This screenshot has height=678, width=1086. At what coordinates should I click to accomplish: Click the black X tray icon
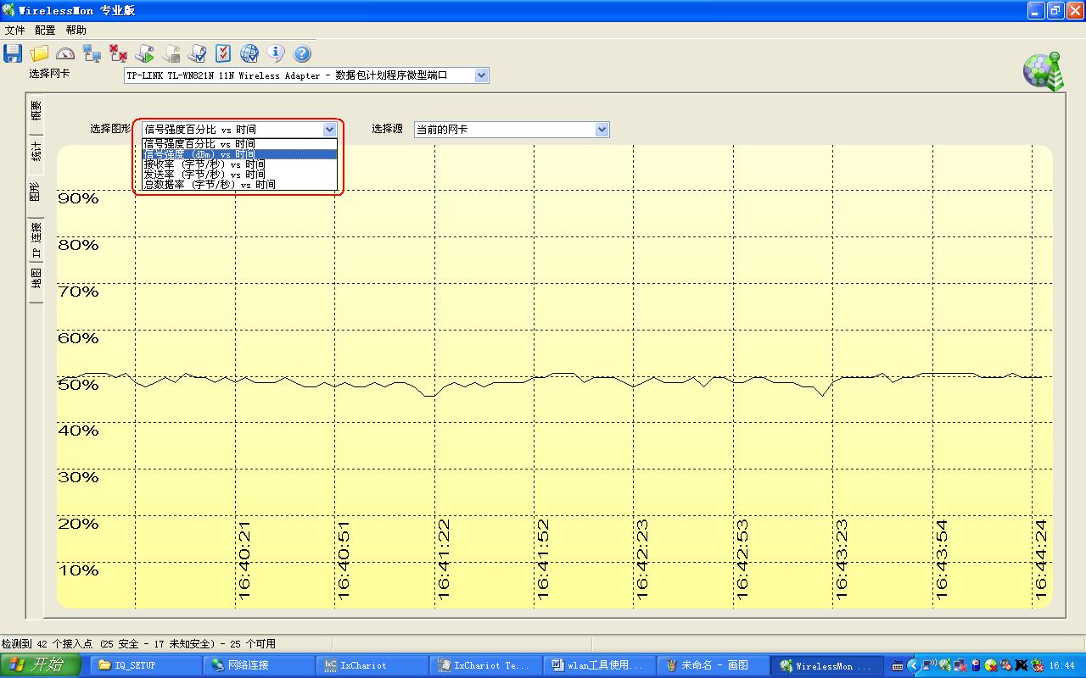[1022, 665]
